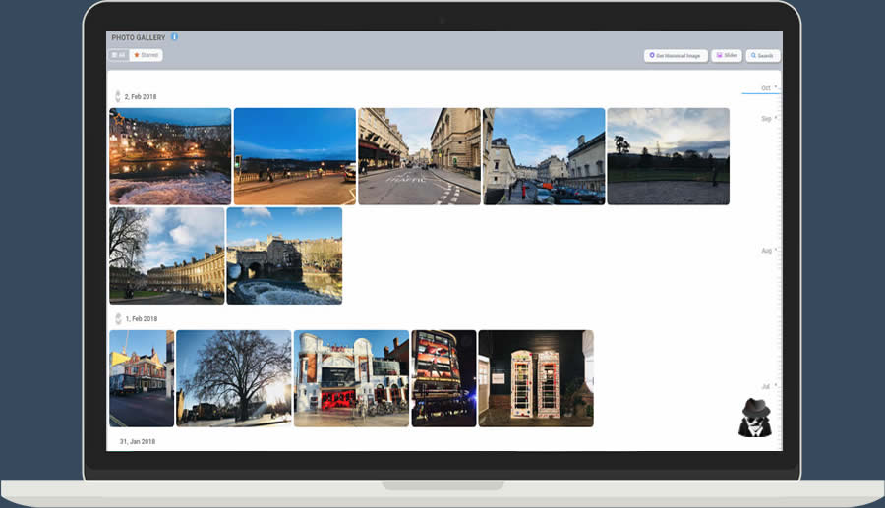Screen dimensions: 885x508
Task: Click the info icon beside Photo Gallery
Action: (175, 37)
